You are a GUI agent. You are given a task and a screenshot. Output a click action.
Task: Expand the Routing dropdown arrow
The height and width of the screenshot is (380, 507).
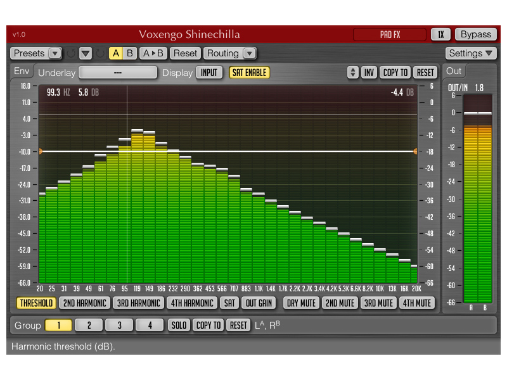point(250,53)
